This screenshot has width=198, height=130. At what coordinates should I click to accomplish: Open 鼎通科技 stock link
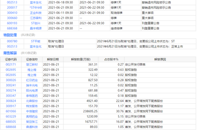(x=32, y=127)
